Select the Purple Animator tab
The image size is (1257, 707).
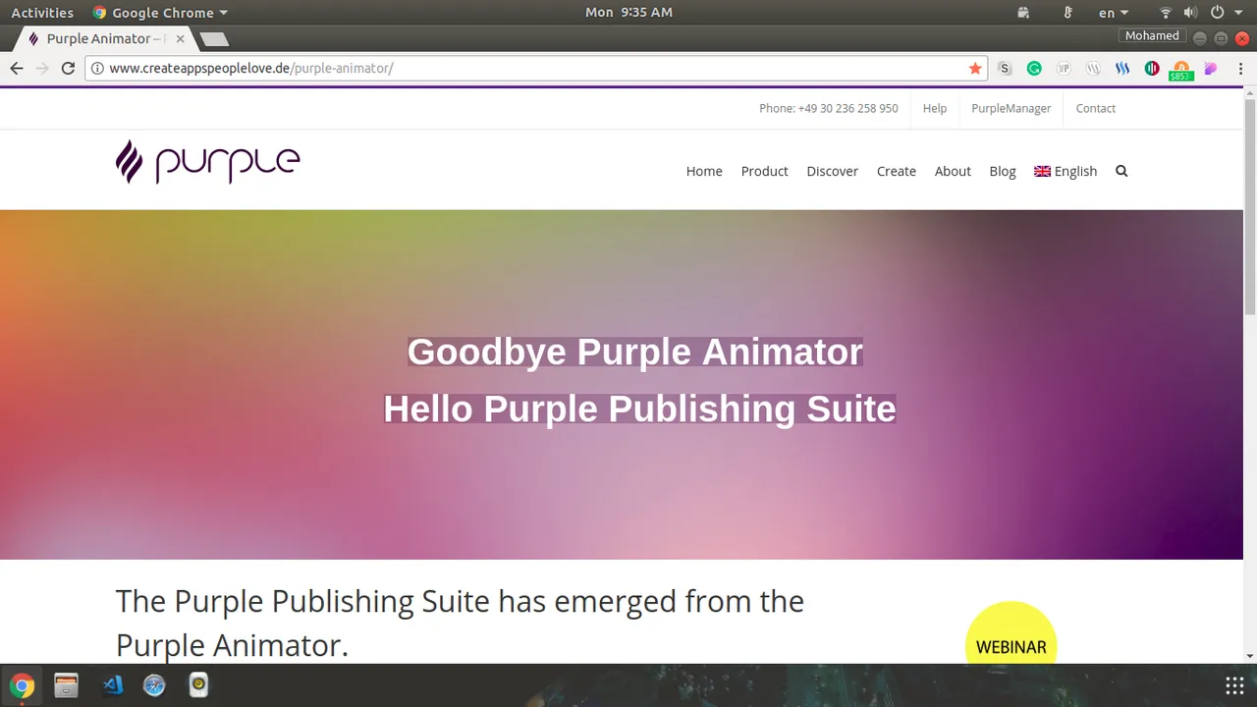106,39
